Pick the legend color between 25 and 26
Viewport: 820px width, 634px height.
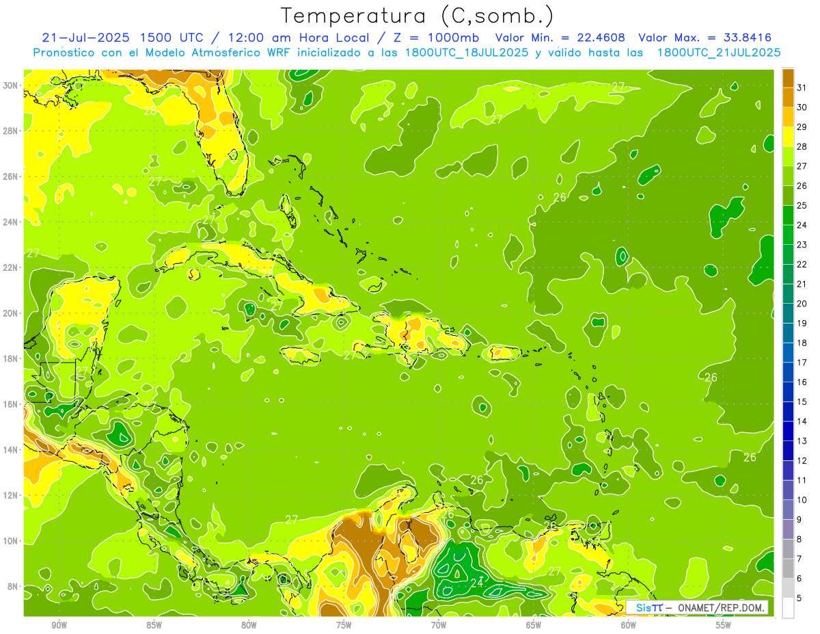tap(788, 196)
